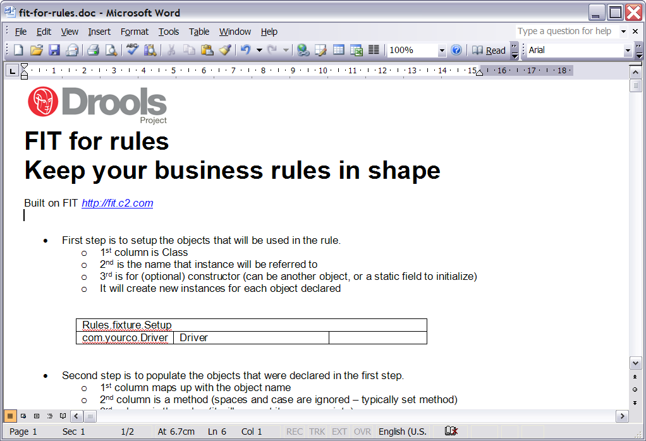This screenshot has width=646, height=441.
Task: Toggle TRK track changes indicator
Action: coord(317,432)
